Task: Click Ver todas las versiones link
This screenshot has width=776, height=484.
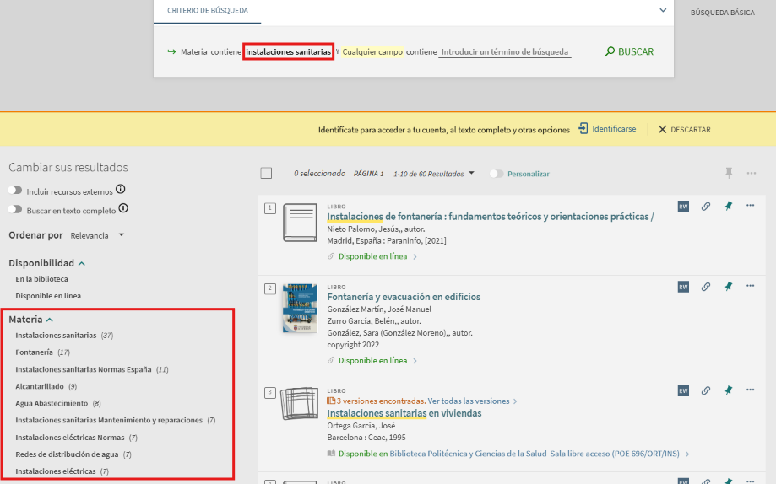Action: tap(468, 401)
